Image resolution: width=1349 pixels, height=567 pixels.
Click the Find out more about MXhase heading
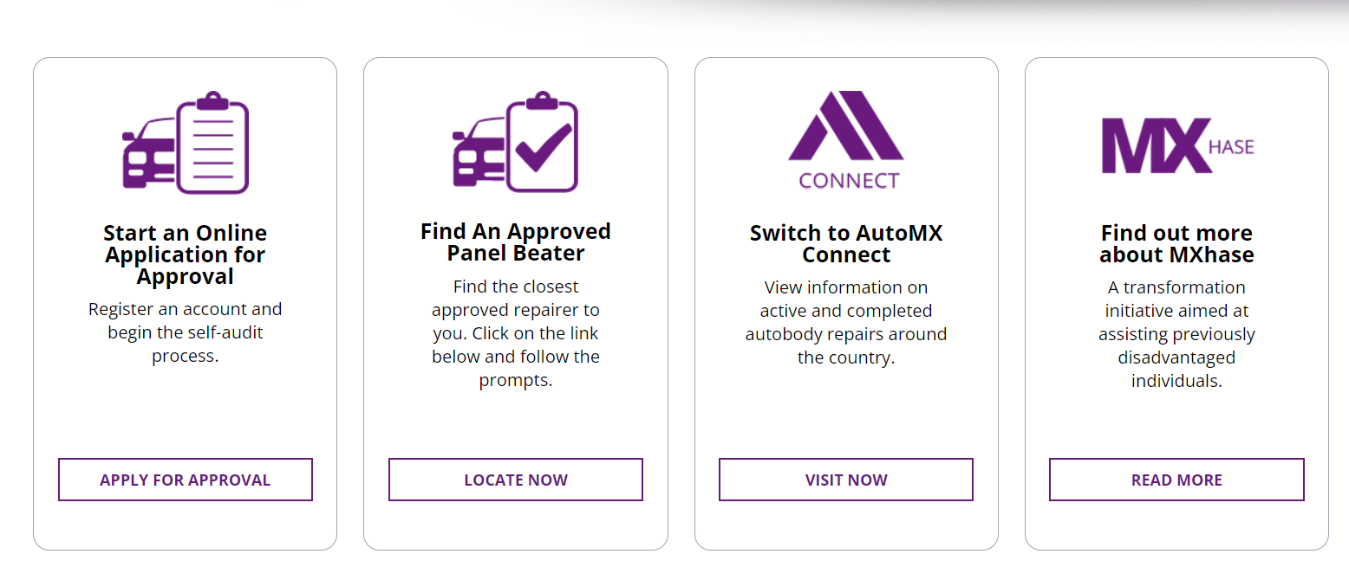pos(1176,243)
